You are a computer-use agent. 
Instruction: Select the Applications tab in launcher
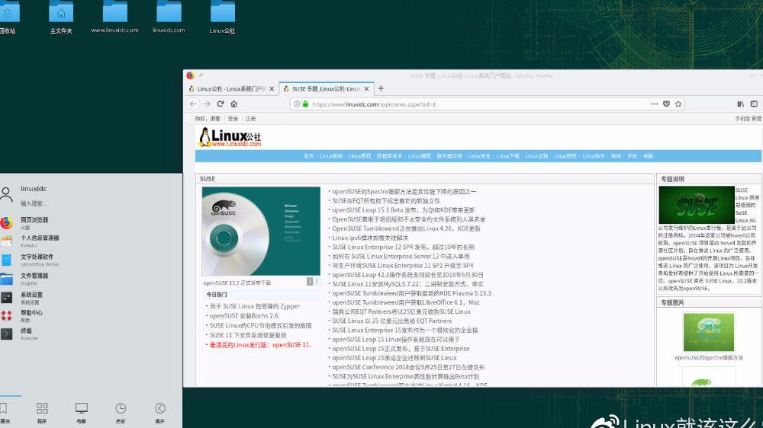coord(42,413)
